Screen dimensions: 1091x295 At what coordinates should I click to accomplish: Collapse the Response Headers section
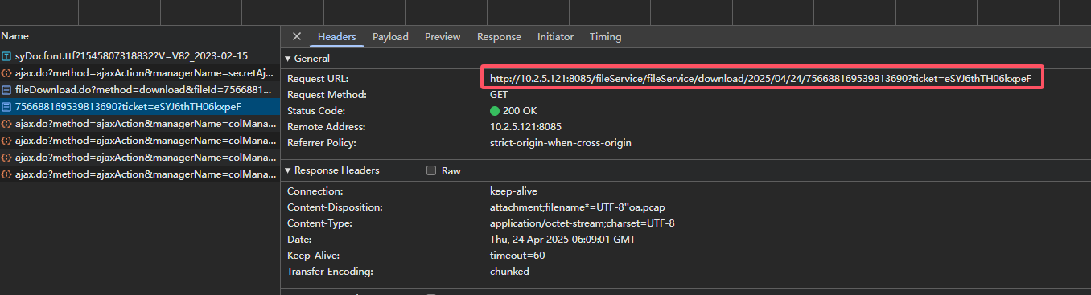tap(288, 170)
